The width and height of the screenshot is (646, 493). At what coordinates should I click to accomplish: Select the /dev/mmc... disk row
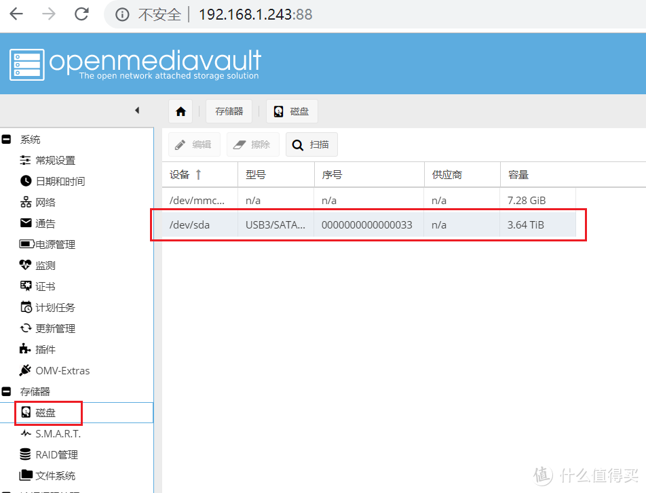click(x=368, y=200)
